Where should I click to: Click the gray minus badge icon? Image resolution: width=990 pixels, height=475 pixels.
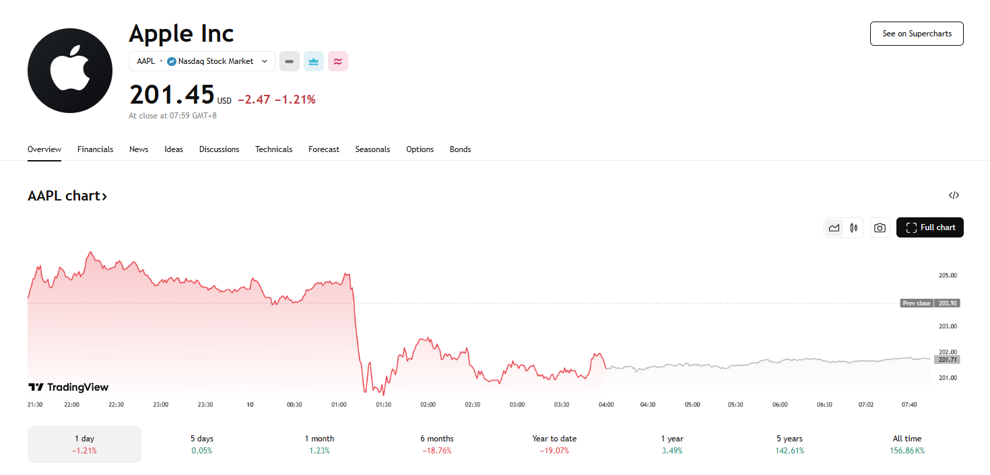coord(290,61)
